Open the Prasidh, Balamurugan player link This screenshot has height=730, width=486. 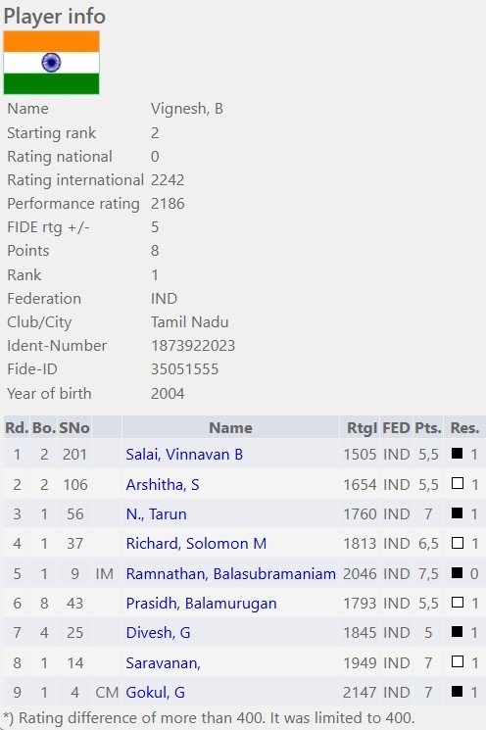(201, 603)
